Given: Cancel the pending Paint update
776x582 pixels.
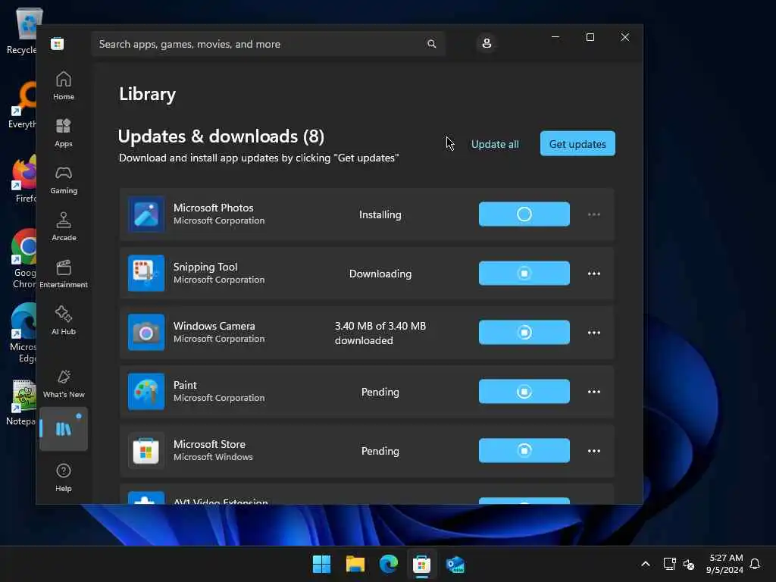Looking at the screenshot, I should click(x=524, y=392).
